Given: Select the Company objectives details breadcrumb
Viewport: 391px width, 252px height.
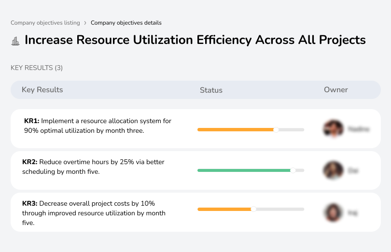Looking at the screenshot, I should click(x=126, y=23).
